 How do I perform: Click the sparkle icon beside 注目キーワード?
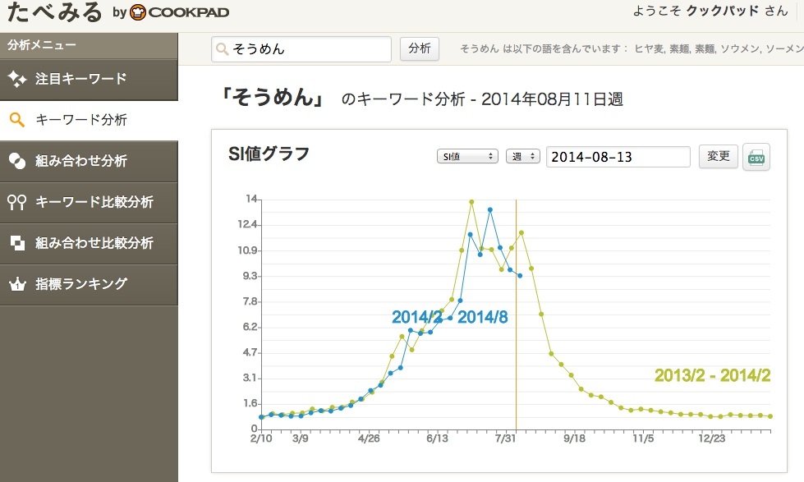click(x=17, y=79)
